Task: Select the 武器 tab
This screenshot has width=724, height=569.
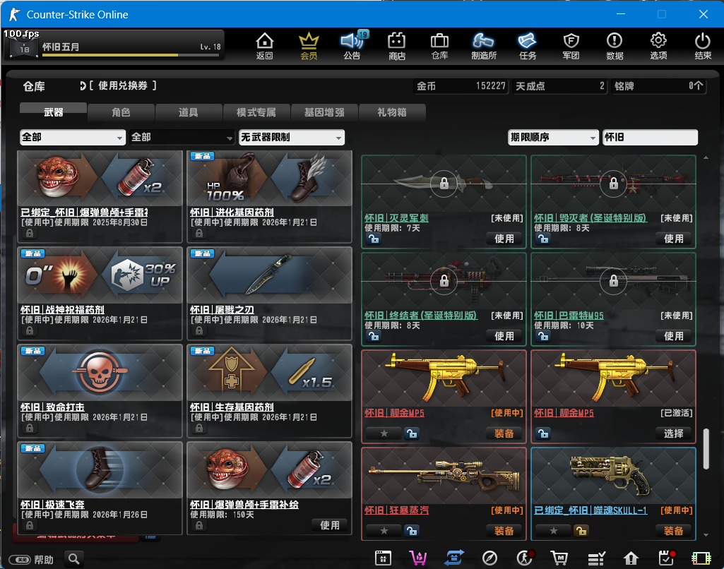Action: tap(53, 112)
